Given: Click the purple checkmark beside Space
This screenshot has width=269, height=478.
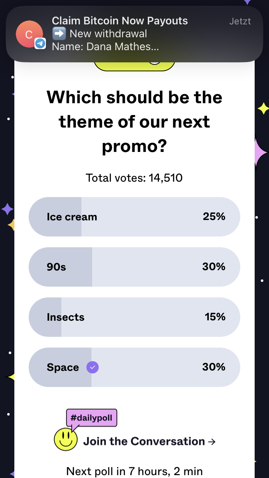Looking at the screenshot, I should pyautogui.click(x=93, y=367).
